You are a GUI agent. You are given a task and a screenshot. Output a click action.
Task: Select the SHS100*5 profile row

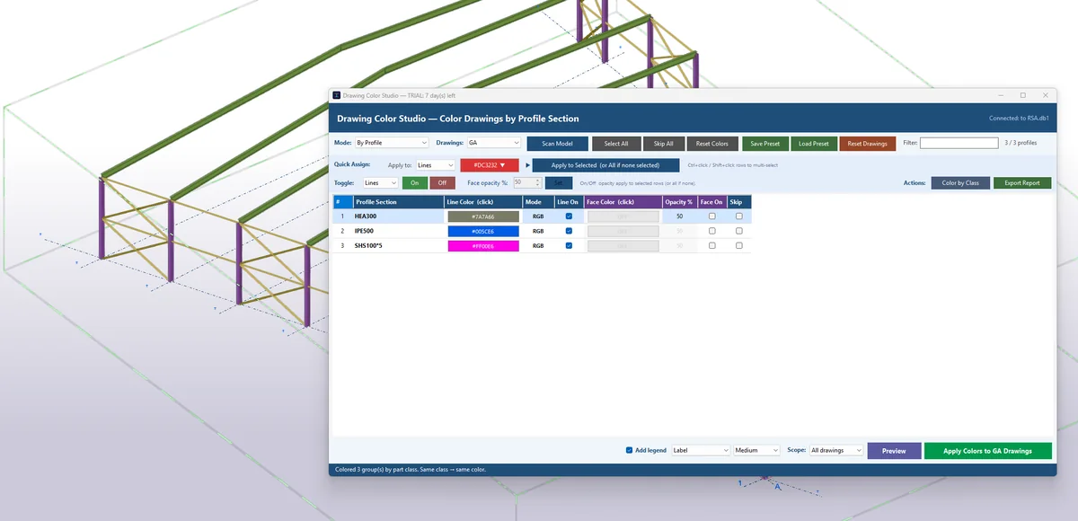542,245
